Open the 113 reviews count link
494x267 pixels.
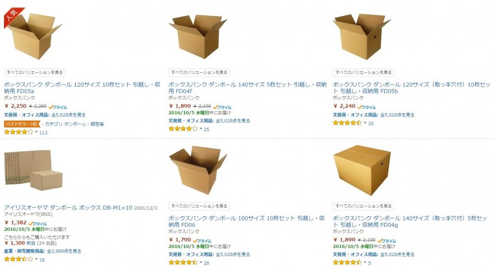(x=43, y=132)
